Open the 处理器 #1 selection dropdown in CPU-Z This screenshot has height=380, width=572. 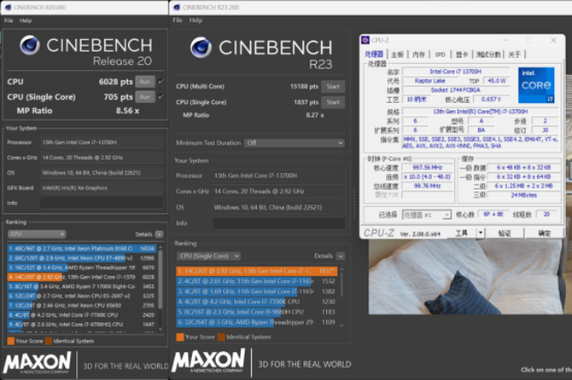click(427, 215)
